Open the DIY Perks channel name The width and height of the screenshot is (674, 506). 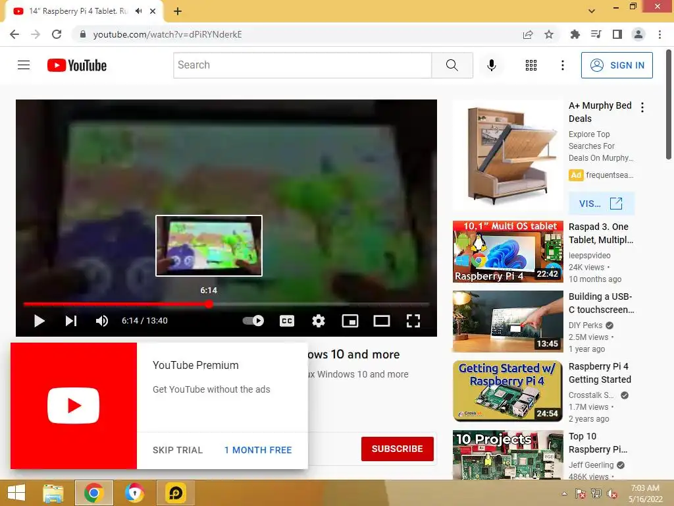pyautogui.click(x=585, y=325)
